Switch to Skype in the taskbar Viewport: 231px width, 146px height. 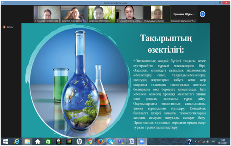[111, 142]
